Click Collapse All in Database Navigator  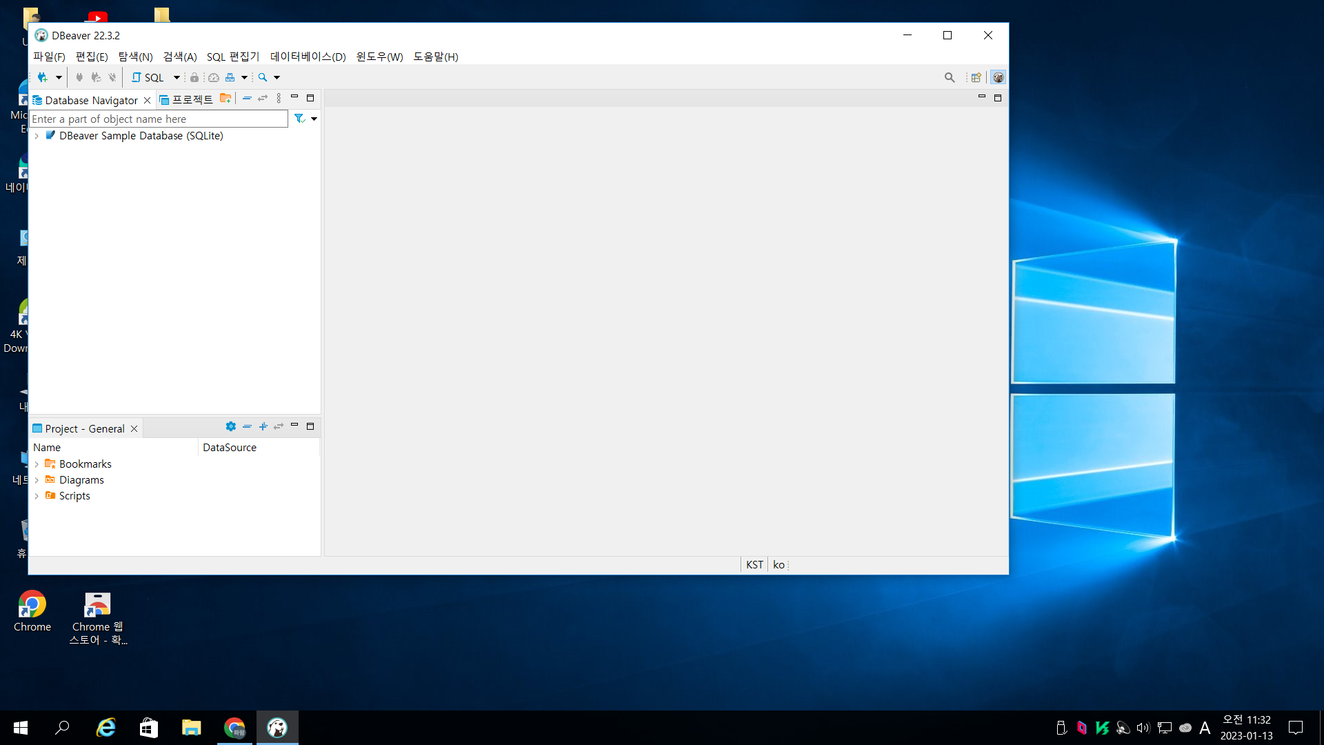tap(247, 98)
